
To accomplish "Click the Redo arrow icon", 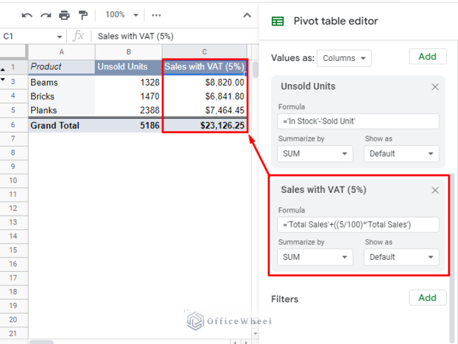I will (45, 15).
